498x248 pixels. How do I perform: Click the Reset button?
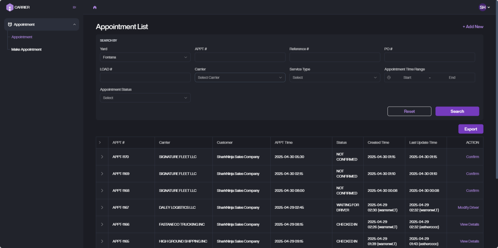coord(409,111)
